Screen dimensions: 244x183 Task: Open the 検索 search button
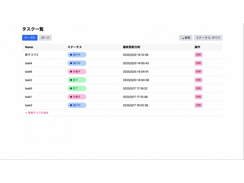tap(186, 38)
